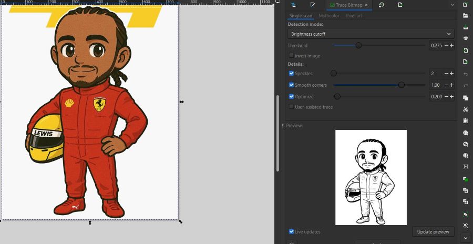Increase Optimize with the plus button

pos(451,97)
